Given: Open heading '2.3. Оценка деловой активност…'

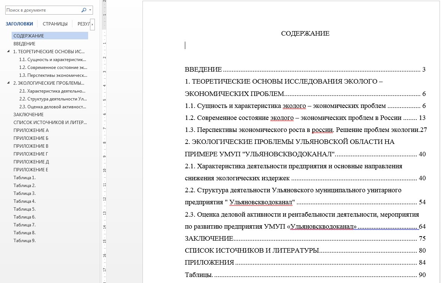Looking at the screenshot, I should coord(52,106).
